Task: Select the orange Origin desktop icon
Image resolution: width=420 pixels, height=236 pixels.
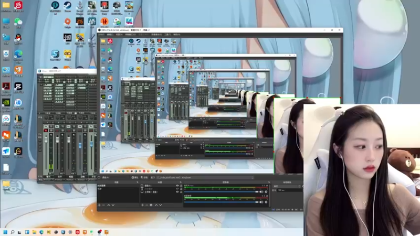Action: click(68, 22)
